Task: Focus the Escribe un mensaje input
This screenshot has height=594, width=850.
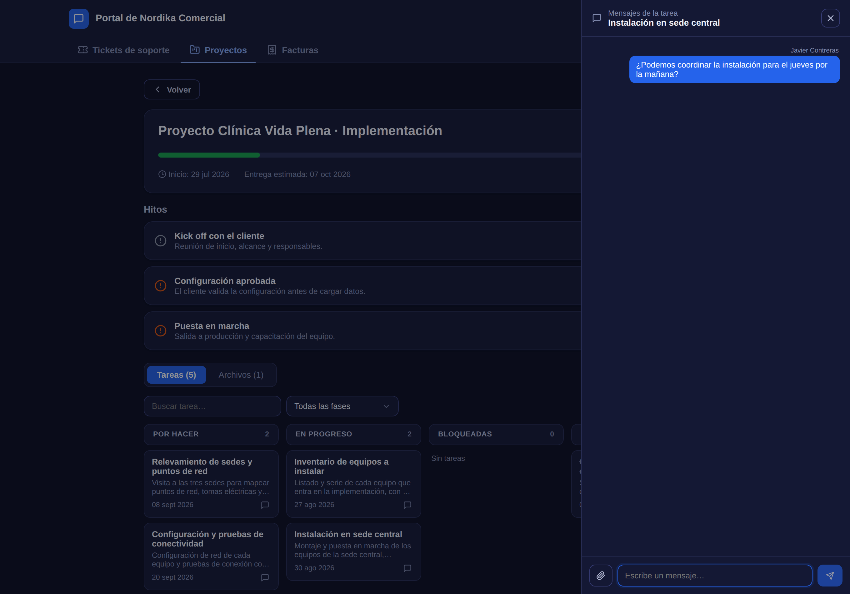Action: click(714, 576)
